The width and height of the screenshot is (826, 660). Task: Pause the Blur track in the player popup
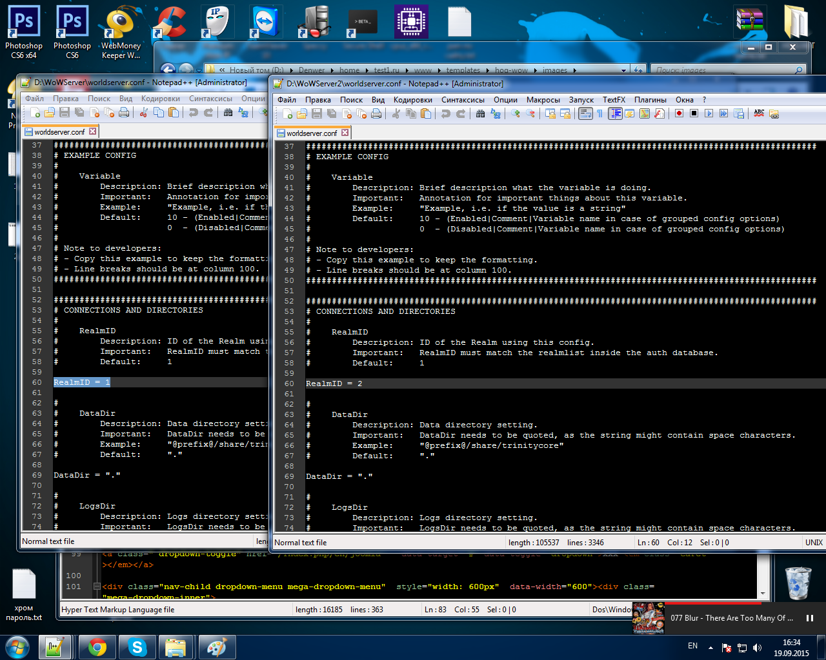[x=809, y=618]
